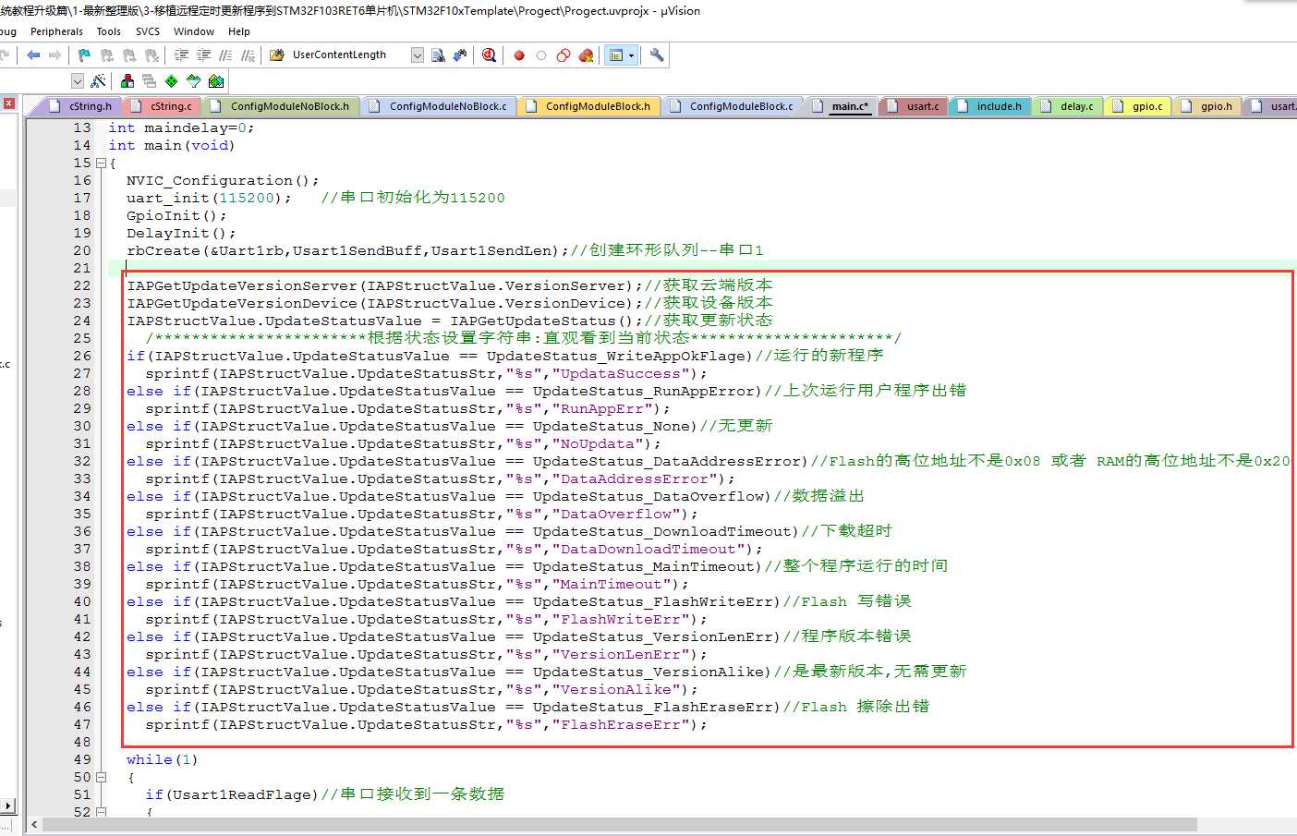
Task: Switch to the cString.c tab
Action: (163, 106)
